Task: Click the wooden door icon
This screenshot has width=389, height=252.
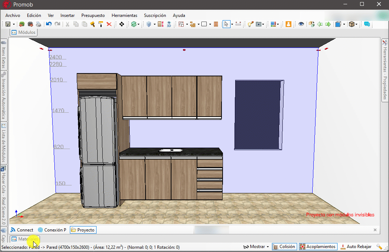Action: pos(216,24)
